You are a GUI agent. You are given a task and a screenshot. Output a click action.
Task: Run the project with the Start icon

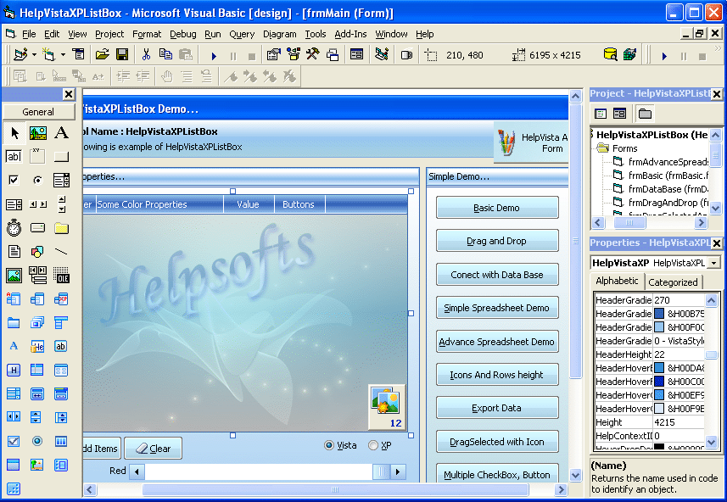pyautogui.click(x=213, y=53)
